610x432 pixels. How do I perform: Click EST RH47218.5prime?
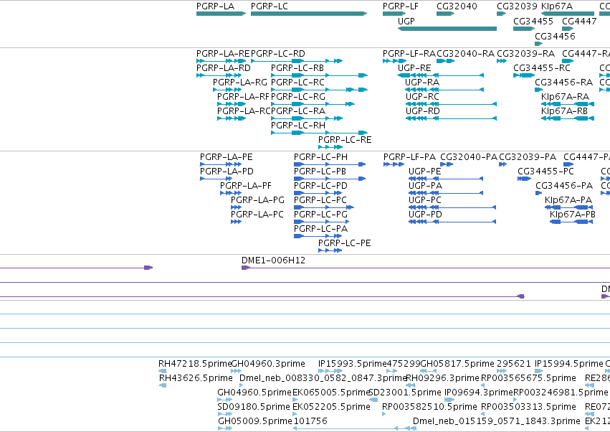pyautogui.click(x=162, y=371)
